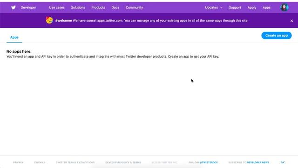Click the #welcome hashtag text
Image resolution: width=298 pixels, height=168 pixels.
point(63,21)
